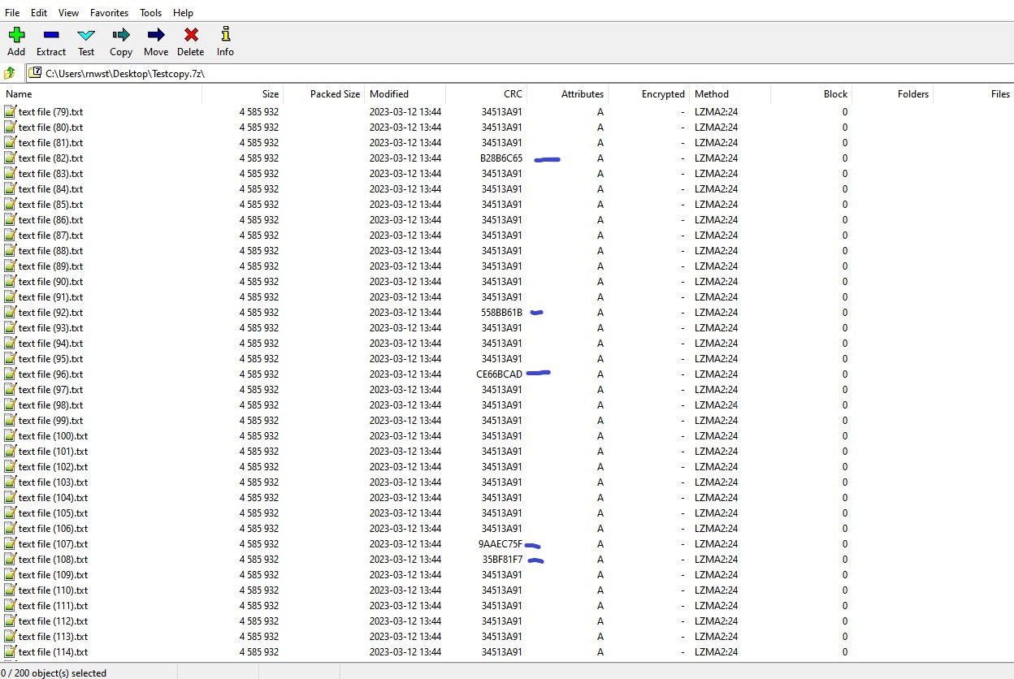Open the Info toolbar icon

pyautogui.click(x=225, y=35)
